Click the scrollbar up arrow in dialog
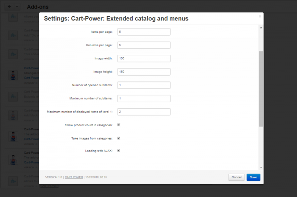This screenshot has width=297, height=197. coord(261,28)
